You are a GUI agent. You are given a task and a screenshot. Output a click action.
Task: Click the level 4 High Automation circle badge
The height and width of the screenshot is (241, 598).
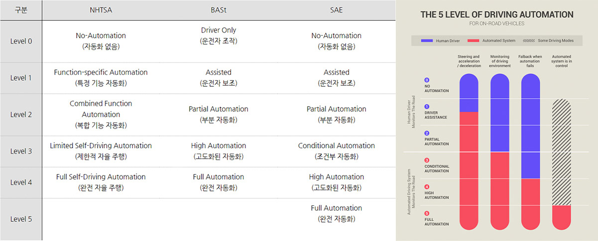click(x=427, y=187)
